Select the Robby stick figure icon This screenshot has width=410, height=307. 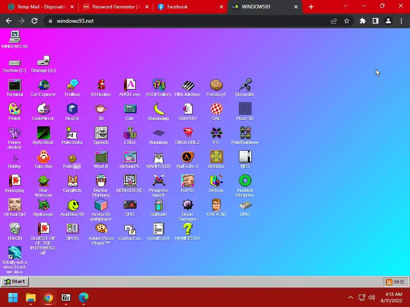tap(15, 161)
